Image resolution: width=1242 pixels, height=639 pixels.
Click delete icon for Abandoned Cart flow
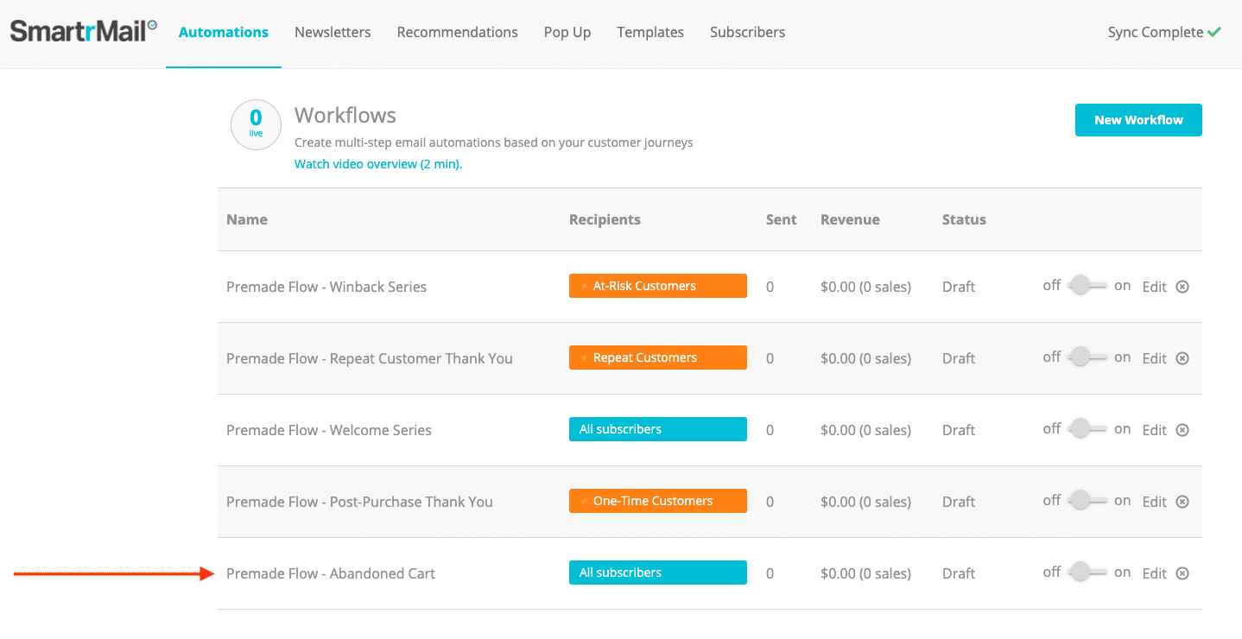(x=1182, y=573)
